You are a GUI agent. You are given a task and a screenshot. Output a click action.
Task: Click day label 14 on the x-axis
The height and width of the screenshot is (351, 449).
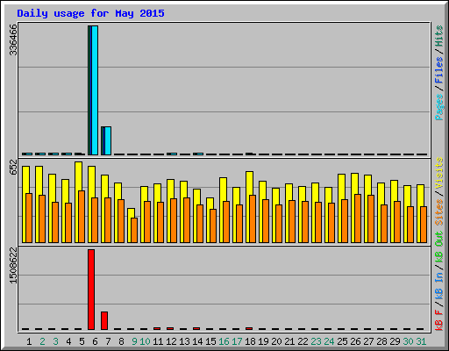pos(197,341)
